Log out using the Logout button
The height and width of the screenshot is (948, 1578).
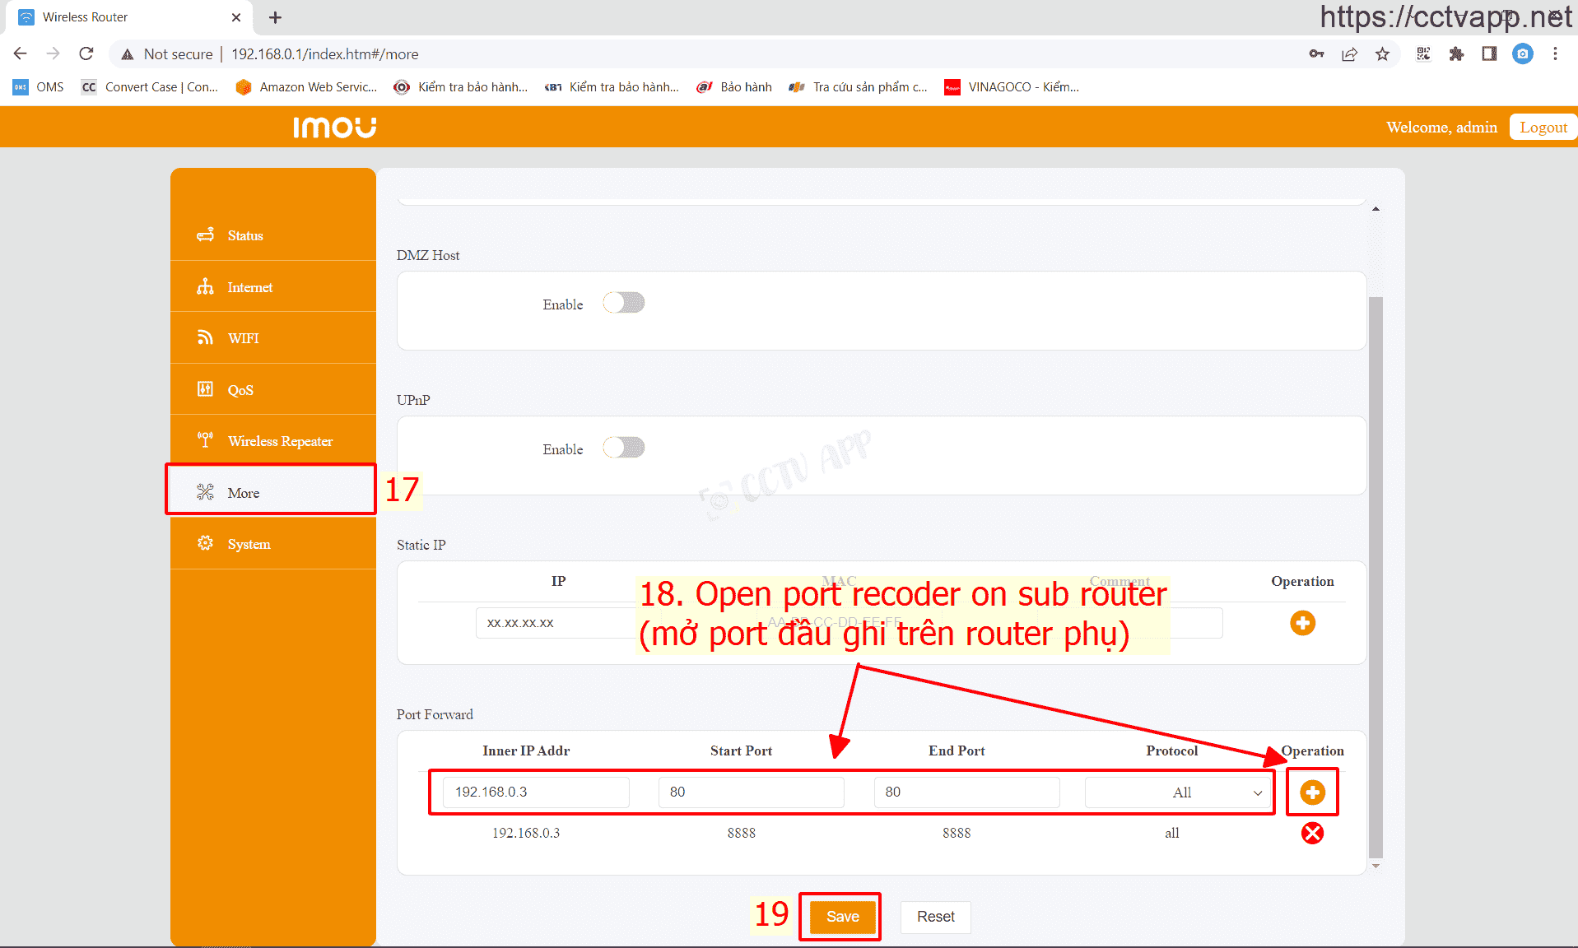tap(1543, 128)
